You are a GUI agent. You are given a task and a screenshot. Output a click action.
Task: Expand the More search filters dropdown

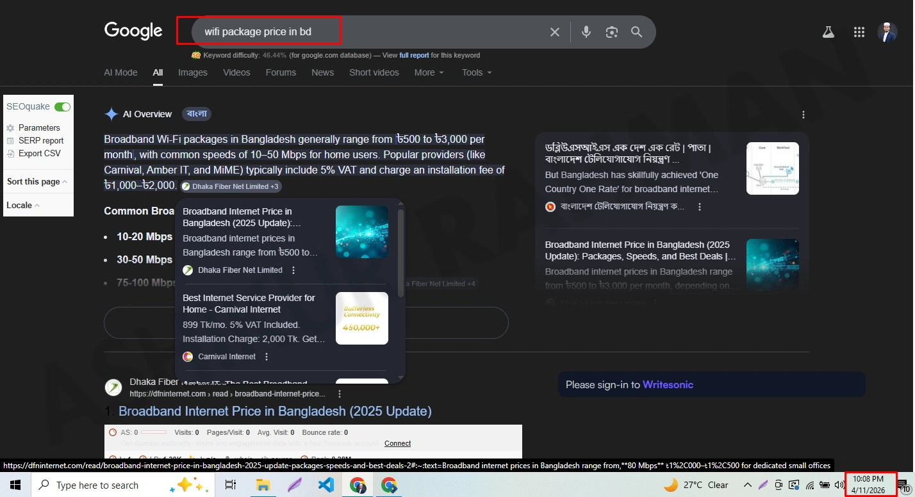[x=429, y=72]
